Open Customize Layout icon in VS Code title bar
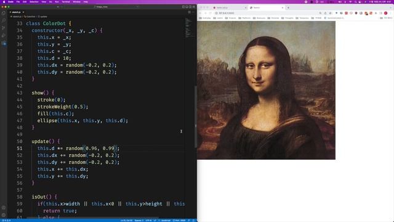 194,7
